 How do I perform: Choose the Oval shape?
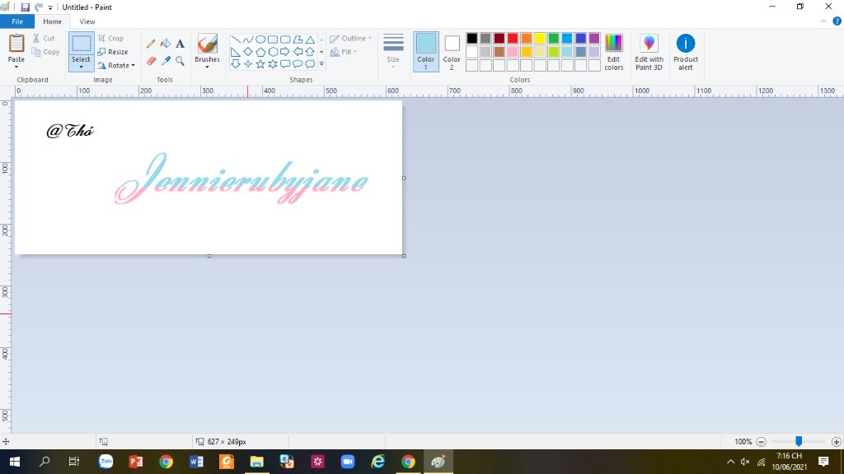(260, 39)
